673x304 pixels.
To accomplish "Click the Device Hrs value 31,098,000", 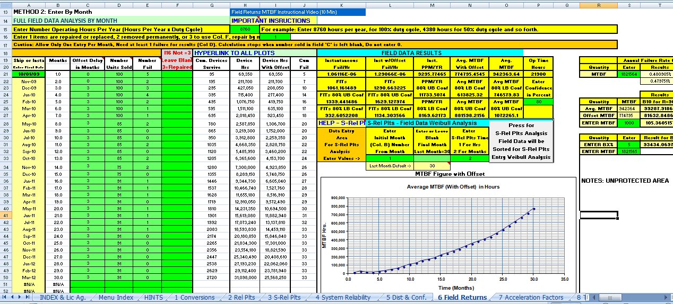I will [x=245, y=278].
